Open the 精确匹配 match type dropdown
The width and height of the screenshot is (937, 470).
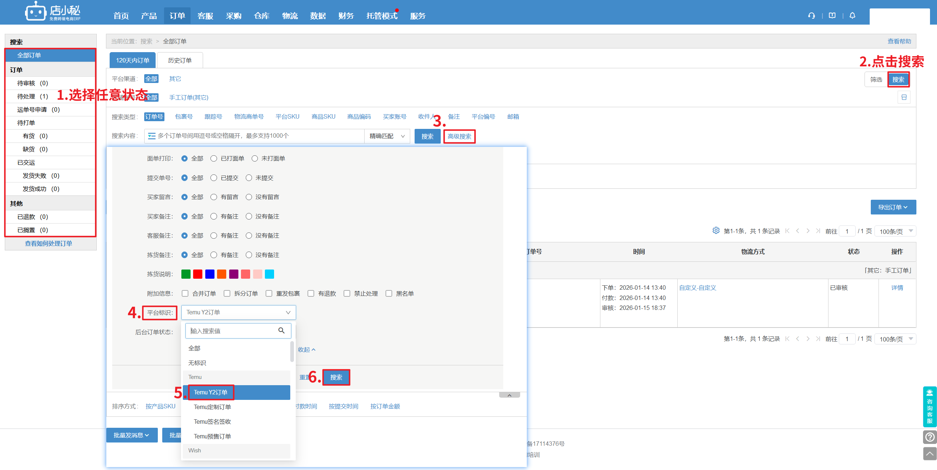click(x=387, y=136)
